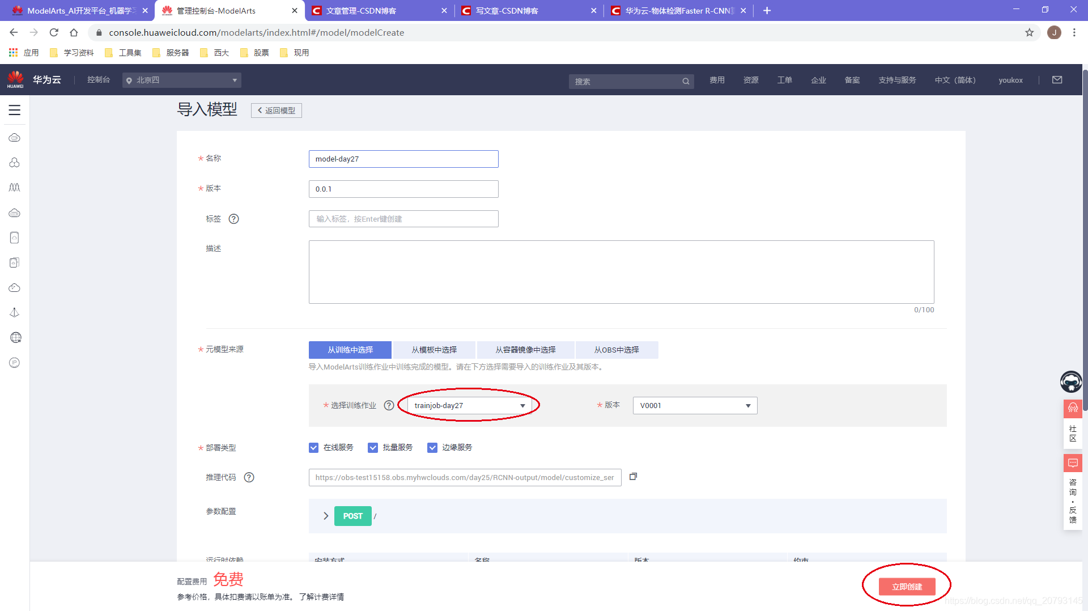This screenshot has height=611, width=1088.
Task: Toggle the 在线服务 checkbox
Action: pos(313,448)
